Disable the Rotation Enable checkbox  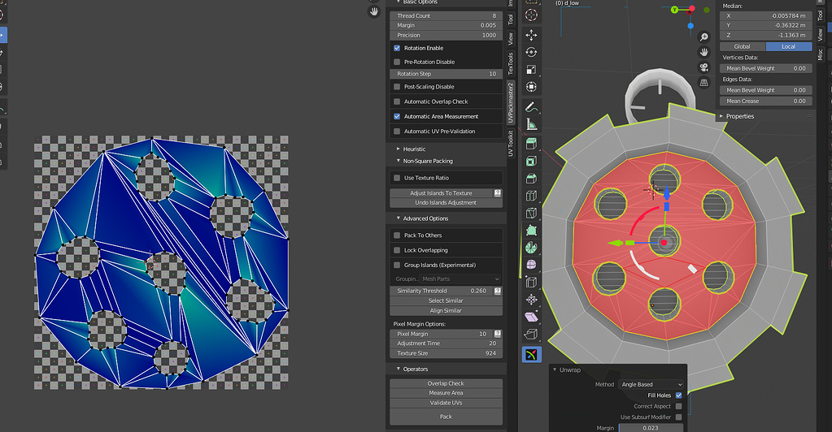pyautogui.click(x=397, y=48)
